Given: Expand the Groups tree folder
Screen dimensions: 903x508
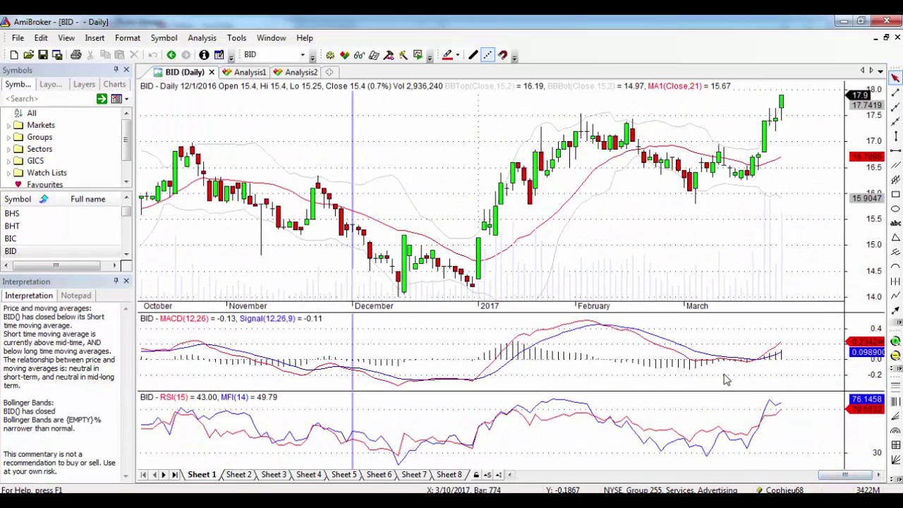Looking at the screenshot, I should click(9, 137).
